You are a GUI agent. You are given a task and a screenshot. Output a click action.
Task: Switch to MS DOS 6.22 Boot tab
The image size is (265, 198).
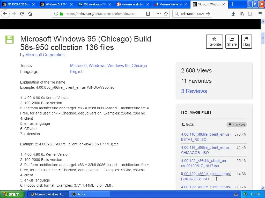click(x=19, y=4)
